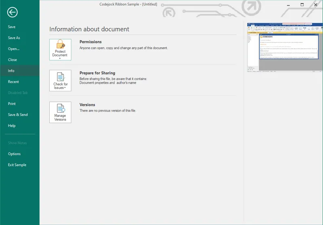The height and width of the screenshot is (225, 323).
Task: Open the Help tab
Action: pyautogui.click(x=12, y=126)
